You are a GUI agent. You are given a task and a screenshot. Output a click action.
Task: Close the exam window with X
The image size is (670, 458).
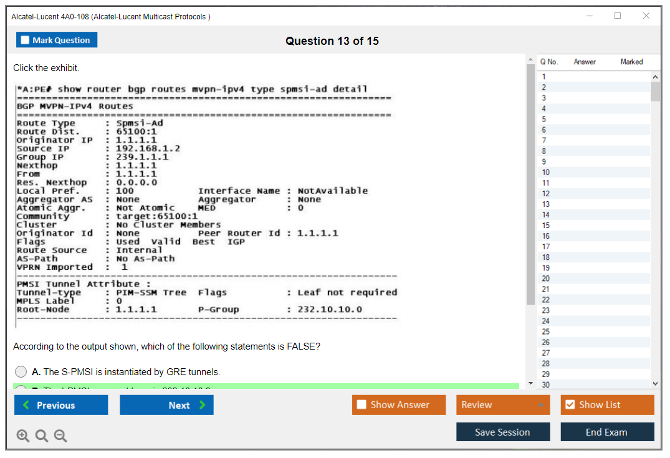click(646, 16)
